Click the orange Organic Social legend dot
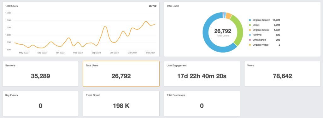323x118 pixels. 250,30
